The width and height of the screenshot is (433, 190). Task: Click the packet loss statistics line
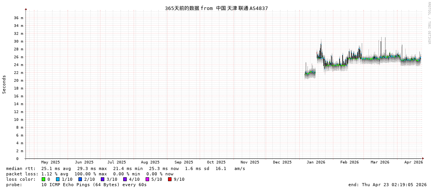[90, 174]
